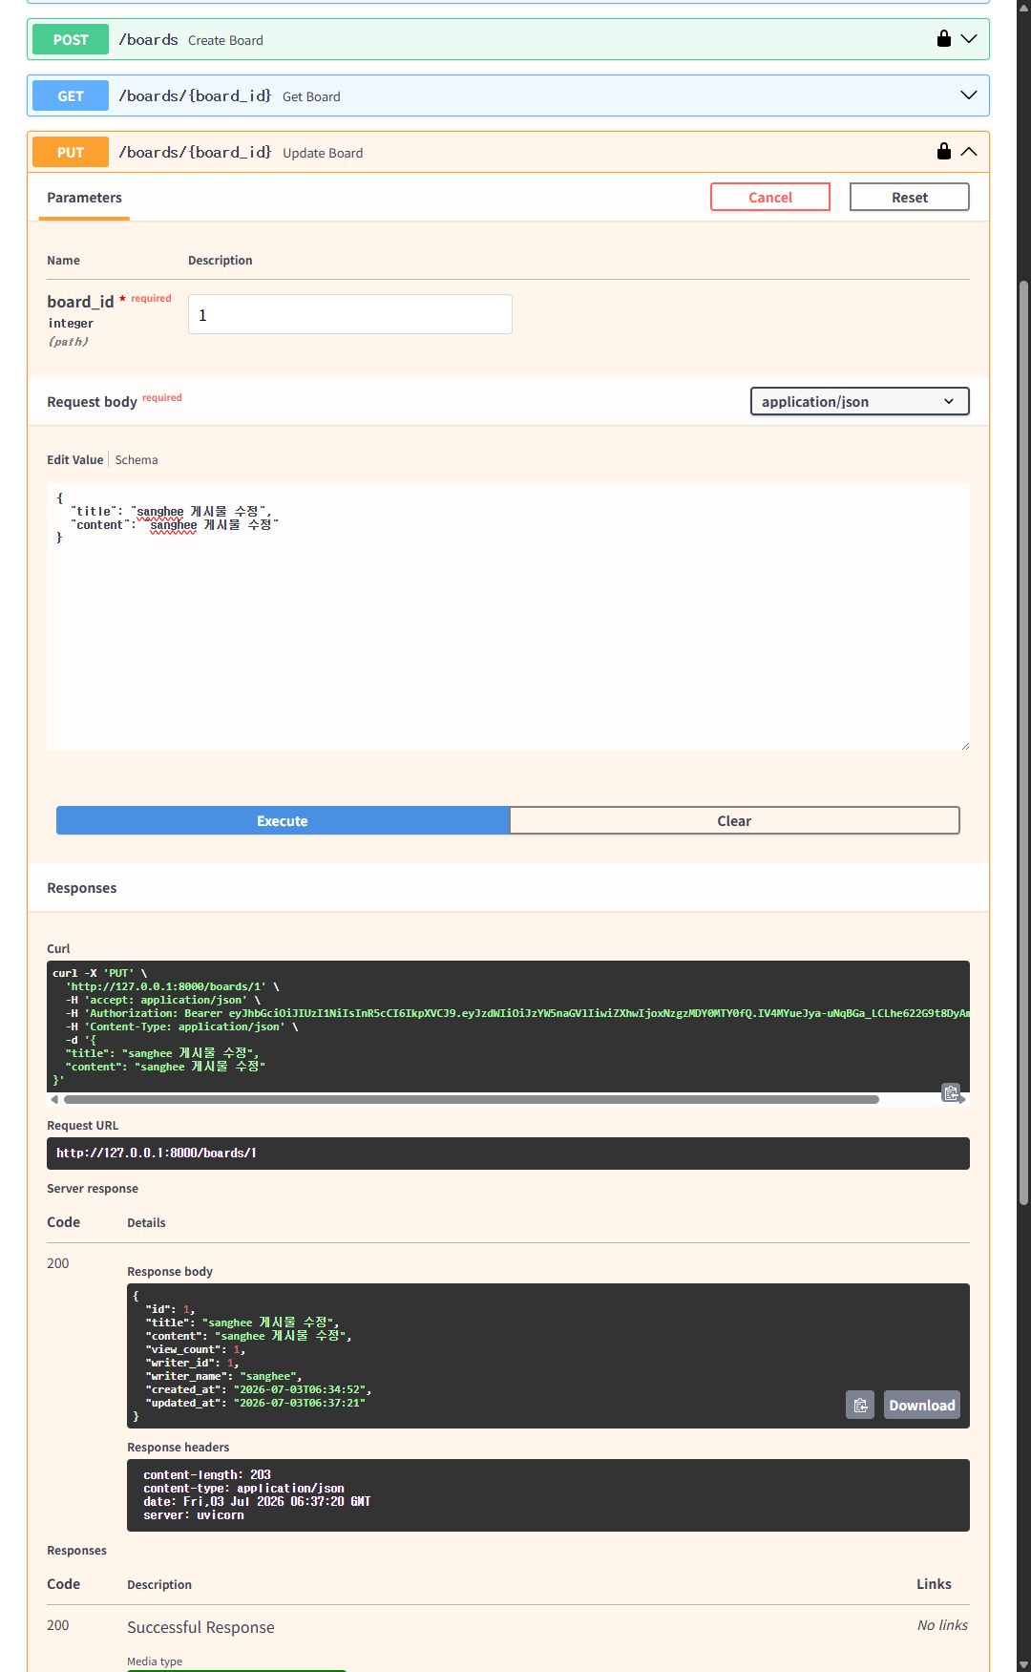Click the "writer_name" line in response body
This screenshot has height=1672, width=1031.
223,1376
